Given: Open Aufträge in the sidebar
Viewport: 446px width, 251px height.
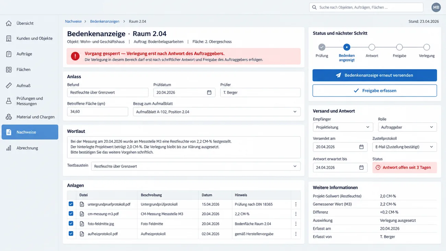Looking at the screenshot, I should coord(30,54).
